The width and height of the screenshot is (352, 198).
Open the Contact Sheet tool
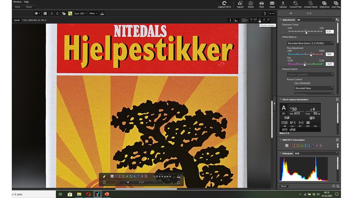coord(310,4)
